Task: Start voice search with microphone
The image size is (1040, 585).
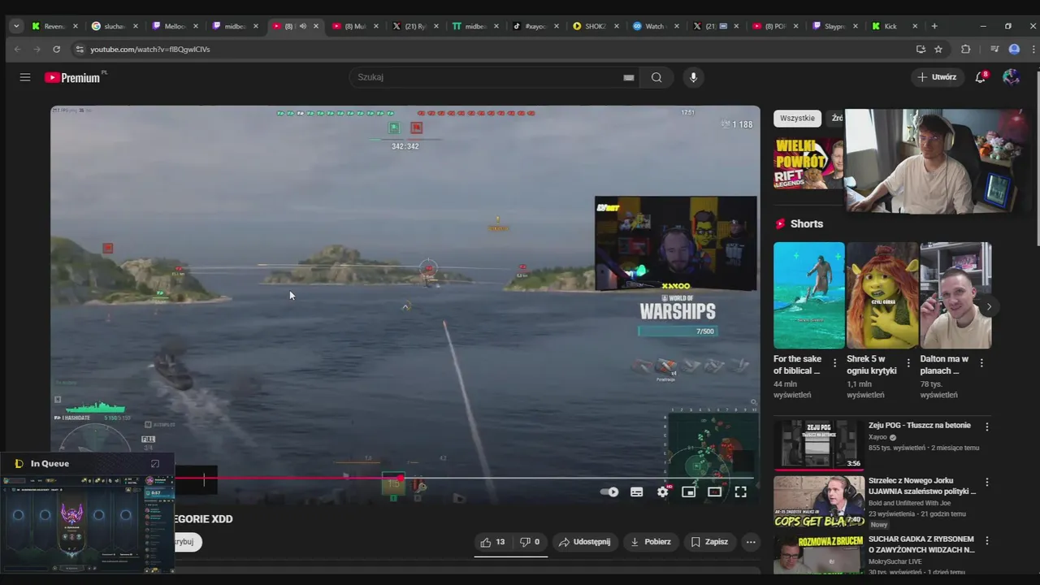Action: tap(693, 77)
